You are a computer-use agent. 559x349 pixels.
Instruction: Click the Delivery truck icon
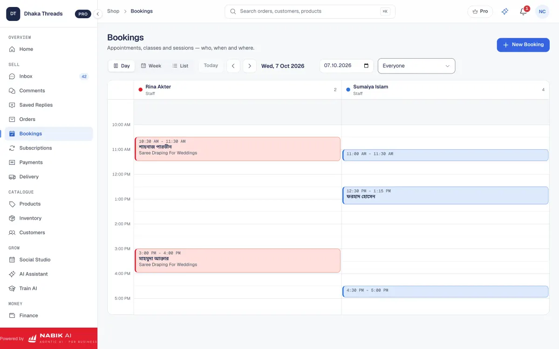[x=12, y=177]
